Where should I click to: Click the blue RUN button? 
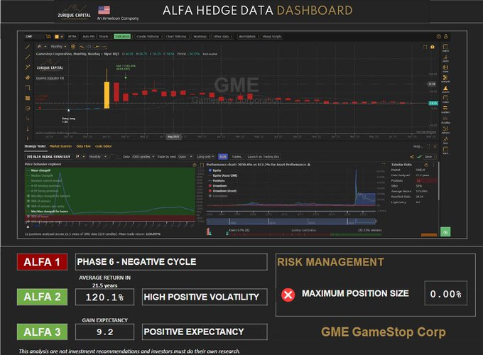(223, 157)
